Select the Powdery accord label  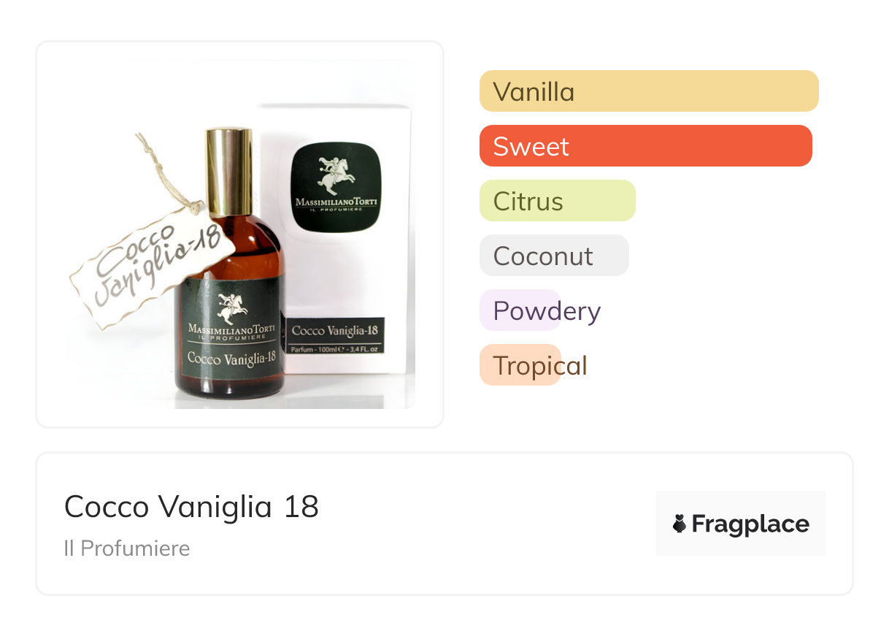click(x=547, y=310)
